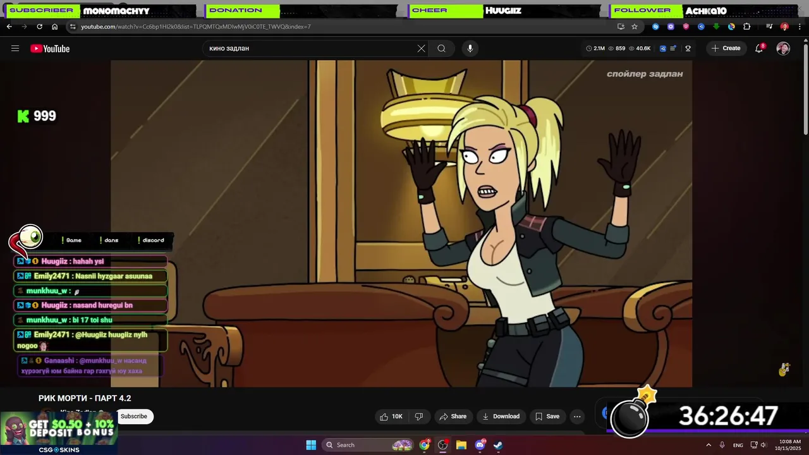This screenshot has height=455, width=809.
Task: Open Chrome three-dot menu
Action: 800,27
